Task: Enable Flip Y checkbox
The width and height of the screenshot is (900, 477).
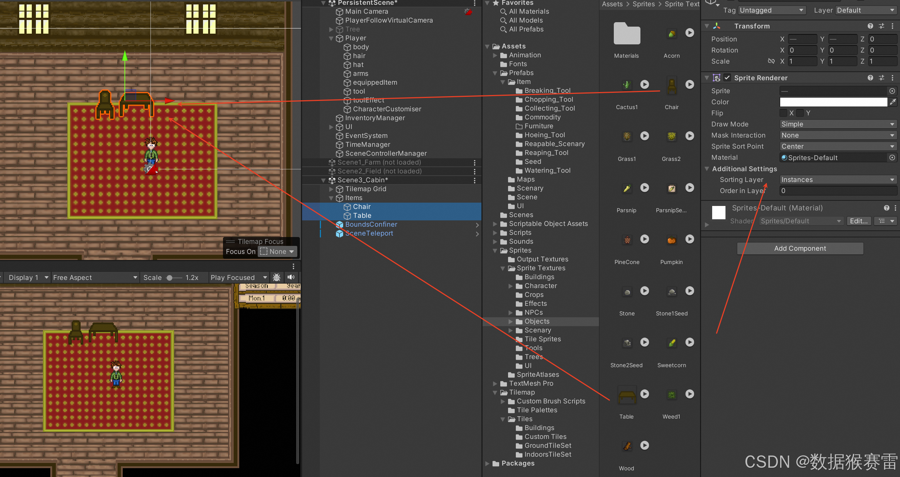Action: click(x=801, y=113)
